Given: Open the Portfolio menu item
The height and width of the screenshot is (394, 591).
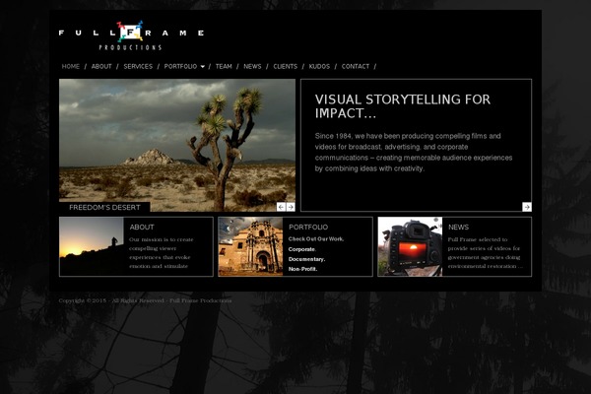Looking at the screenshot, I should [x=180, y=66].
